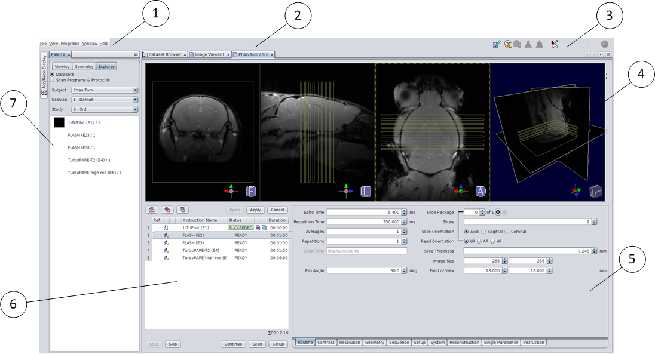Viewport: 655px width, 354px height.
Task: Open the Programs menu
Action: click(x=70, y=44)
